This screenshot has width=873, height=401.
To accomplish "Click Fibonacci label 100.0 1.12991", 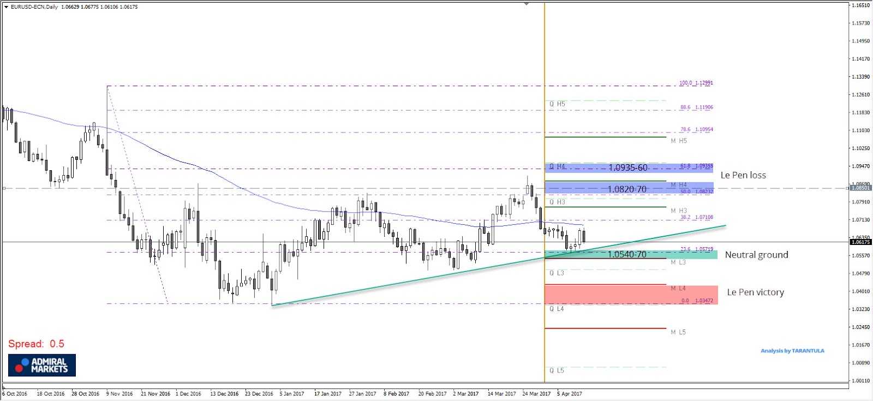I will 696,83.
